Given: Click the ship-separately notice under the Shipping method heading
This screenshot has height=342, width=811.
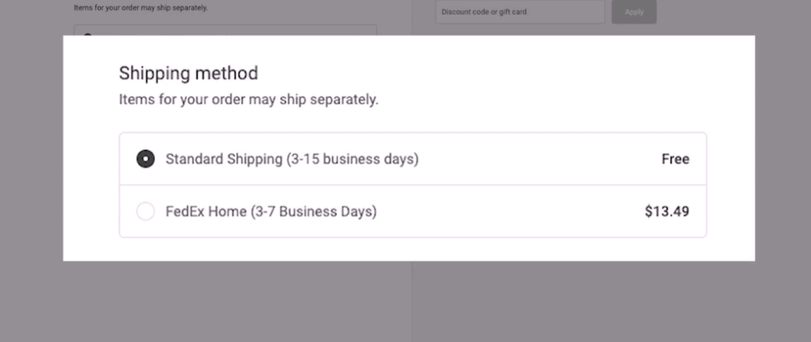Looking at the screenshot, I should tap(249, 101).
